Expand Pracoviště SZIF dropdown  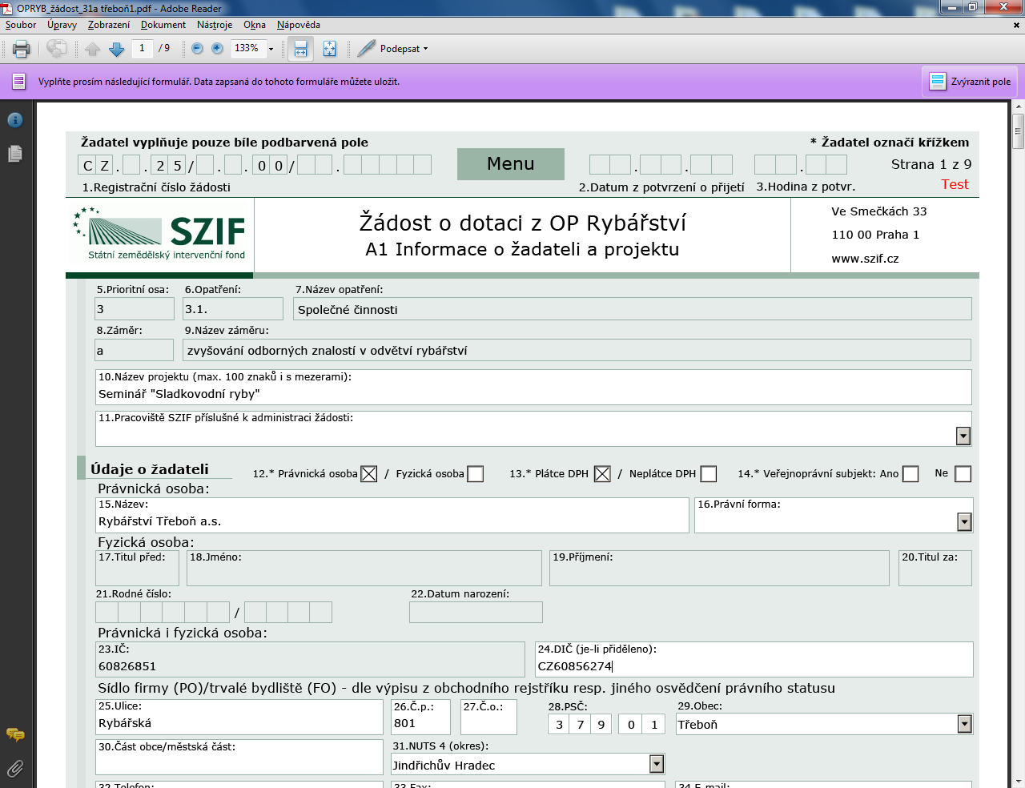click(963, 436)
